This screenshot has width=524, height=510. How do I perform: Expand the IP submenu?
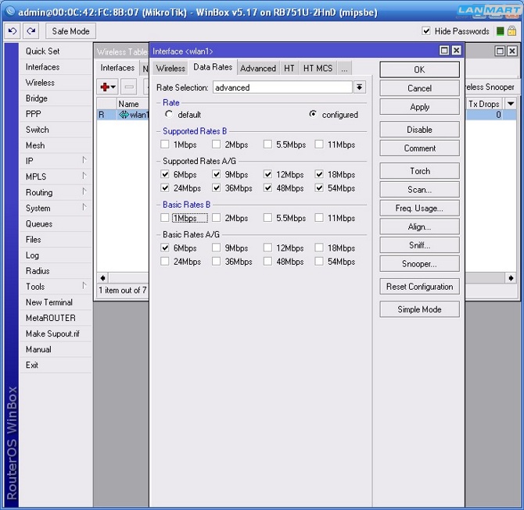tap(84, 160)
